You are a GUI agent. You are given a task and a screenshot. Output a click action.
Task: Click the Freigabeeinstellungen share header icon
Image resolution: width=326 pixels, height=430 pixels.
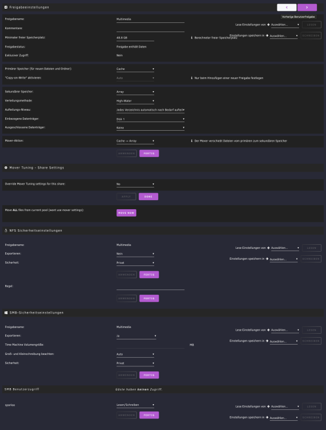[6, 7]
